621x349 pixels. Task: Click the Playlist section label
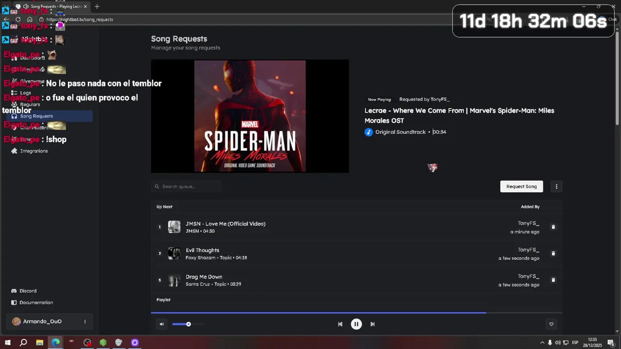pyautogui.click(x=163, y=300)
